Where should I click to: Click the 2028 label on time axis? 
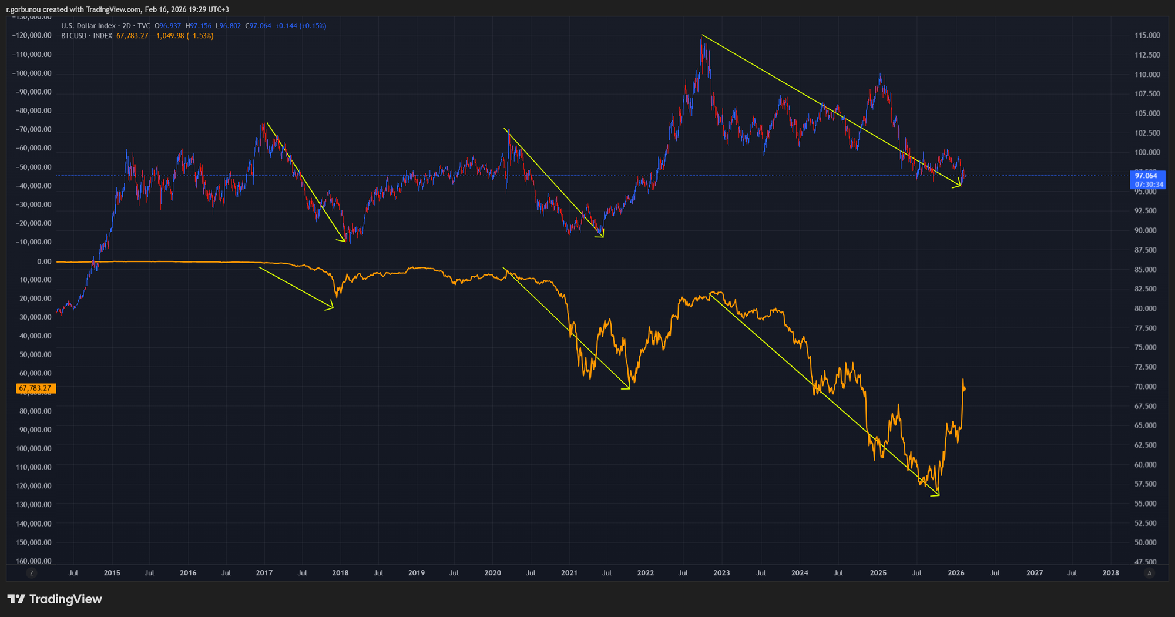(x=1110, y=573)
